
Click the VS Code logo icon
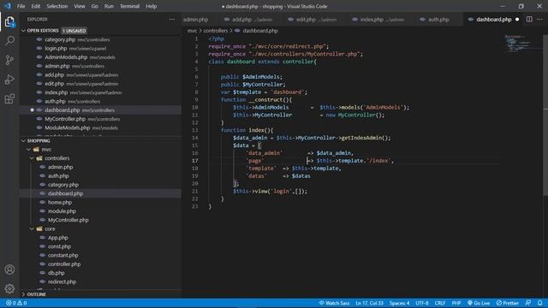tap(8, 6)
